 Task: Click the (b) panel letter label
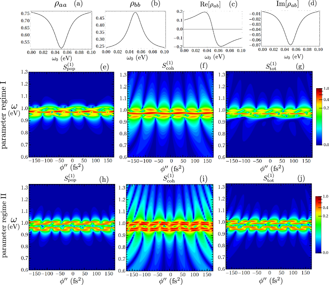(x=156, y=4)
